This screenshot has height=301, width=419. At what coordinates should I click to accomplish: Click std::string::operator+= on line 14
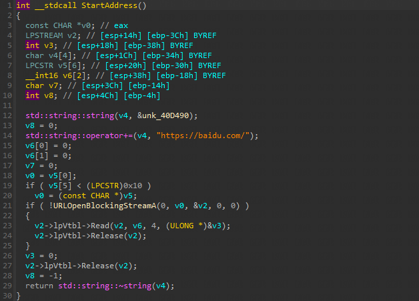coord(79,135)
